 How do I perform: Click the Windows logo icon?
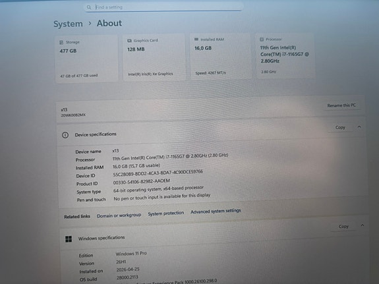point(69,239)
